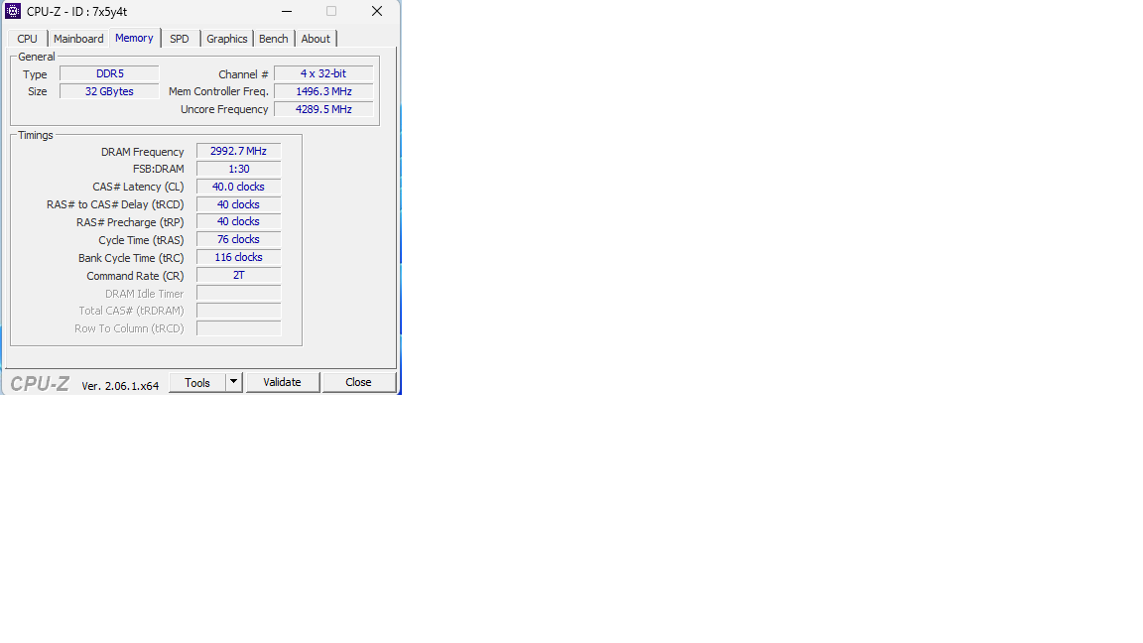Select the 2992.7 MHz DRAM frequency value
Image resolution: width=1143 pixels, height=643 pixels.
point(238,151)
